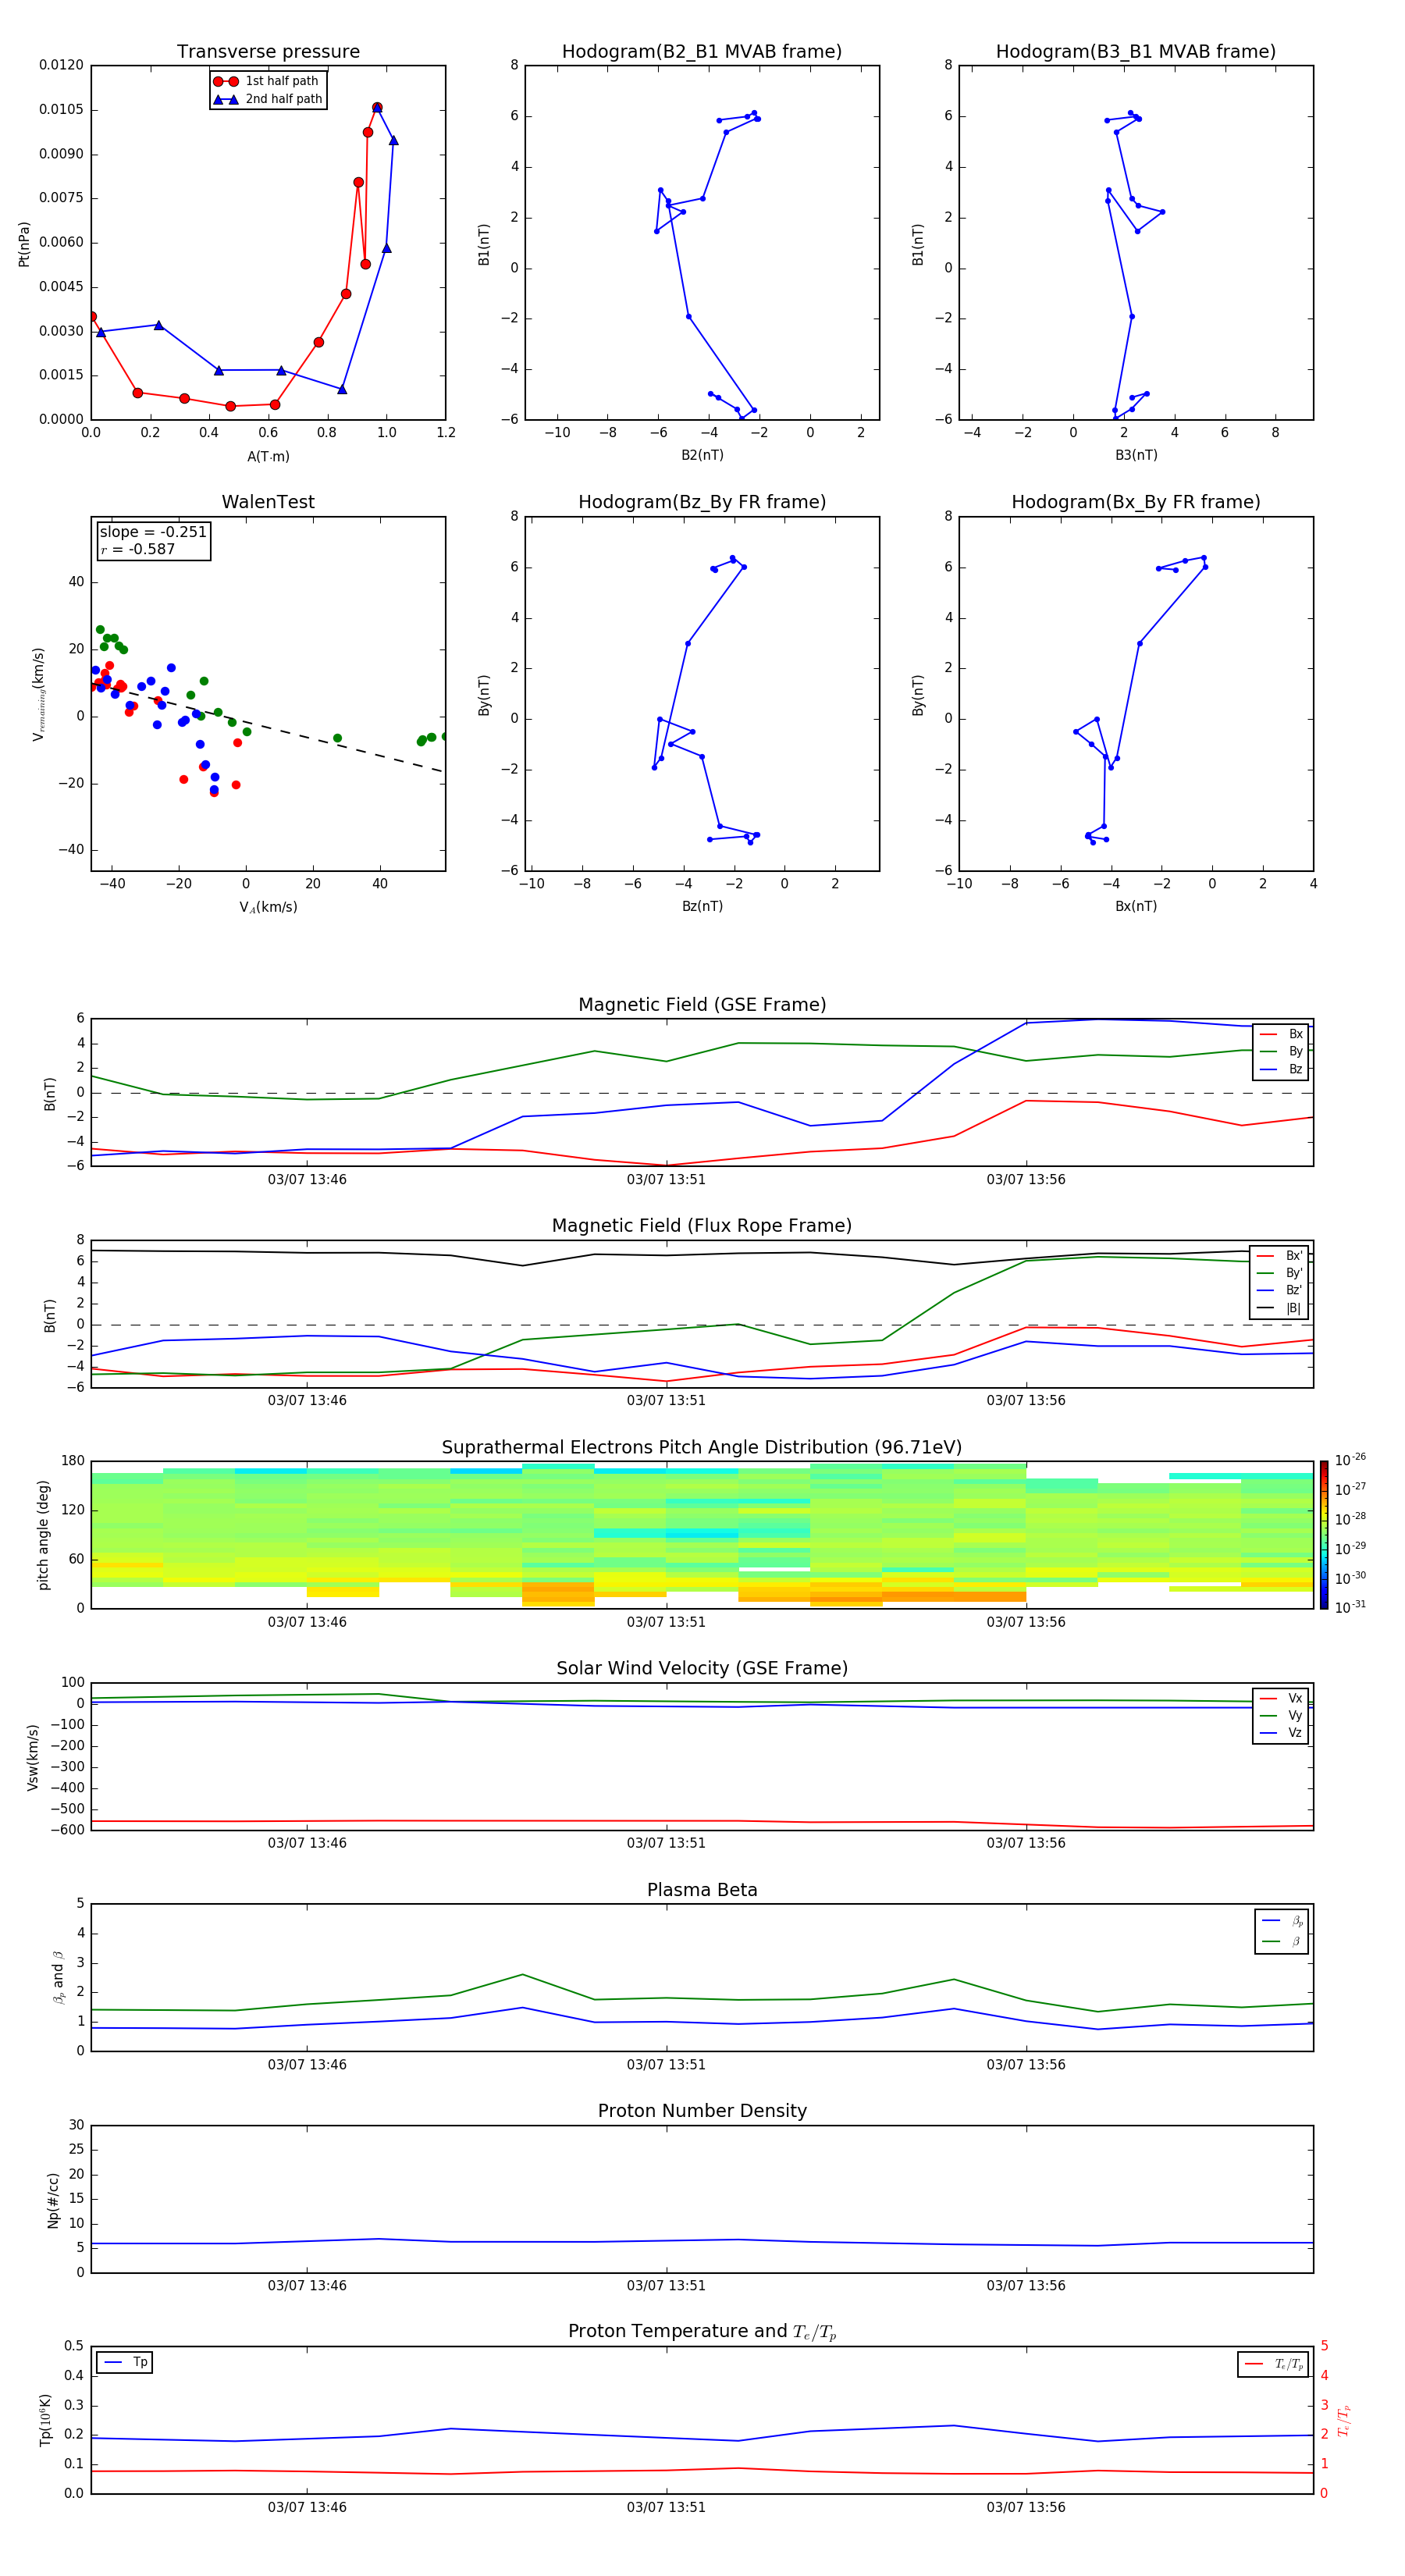1405x2576 pixels.
Task: Click the Bx' entry in Flux Rope legend
Action: (x=1280, y=1256)
